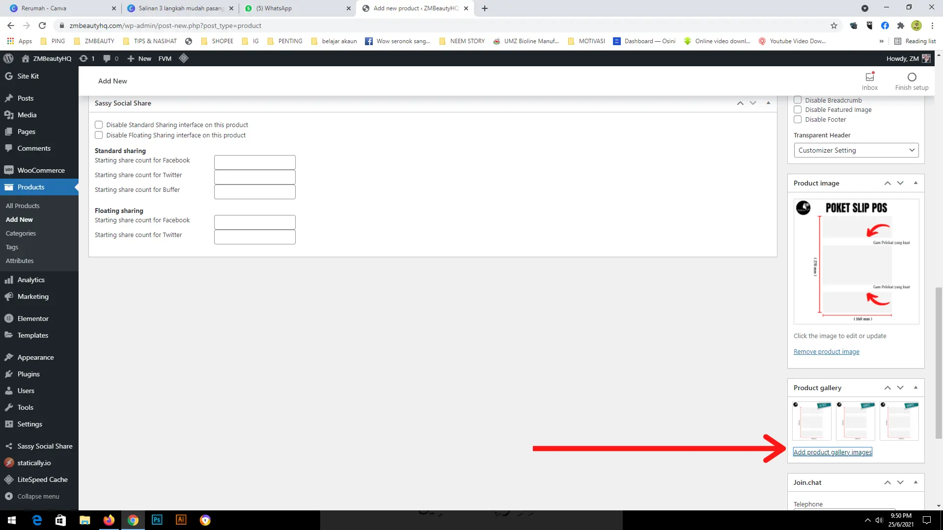Open the updates icon in admin bar

coord(83,58)
